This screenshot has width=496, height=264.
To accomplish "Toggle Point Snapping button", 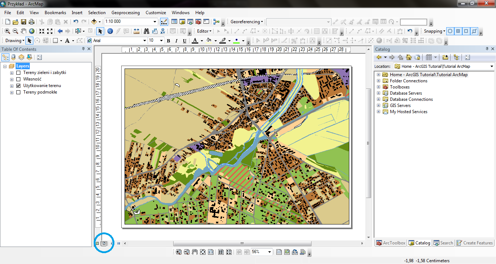I will pyautogui.click(x=450, y=31).
